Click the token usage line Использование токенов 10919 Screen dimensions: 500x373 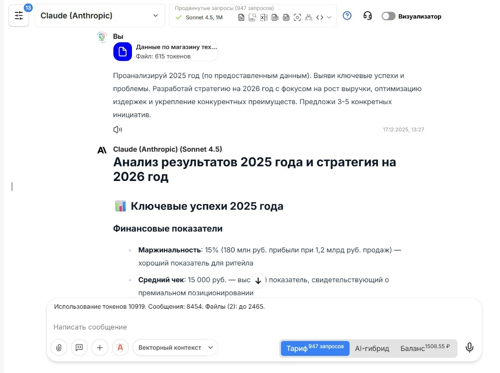point(159,306)
